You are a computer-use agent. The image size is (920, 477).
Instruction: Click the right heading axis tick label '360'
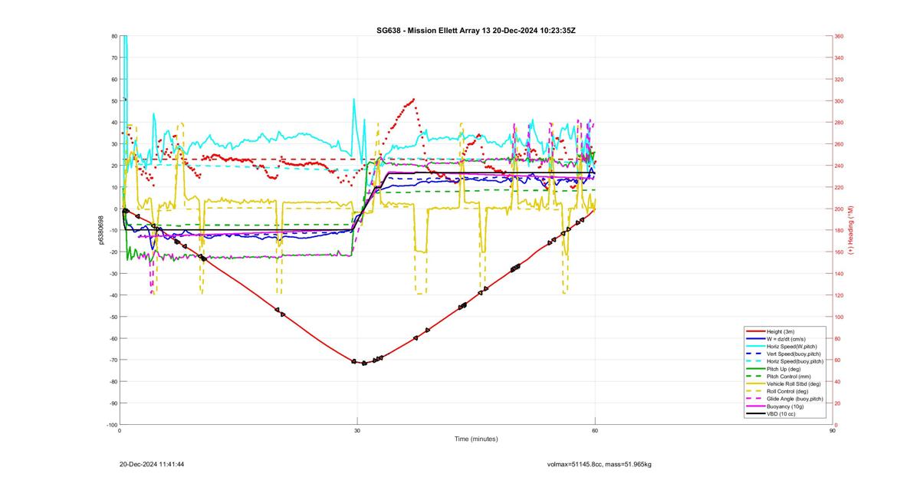point(839,36)
